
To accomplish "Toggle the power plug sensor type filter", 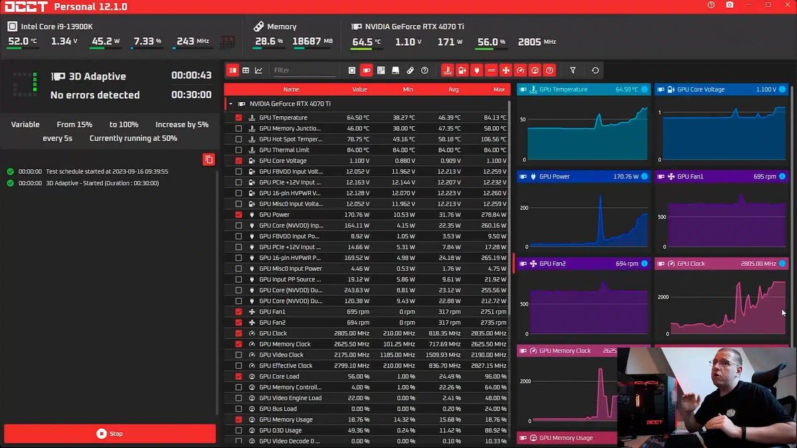I will 477,70.
